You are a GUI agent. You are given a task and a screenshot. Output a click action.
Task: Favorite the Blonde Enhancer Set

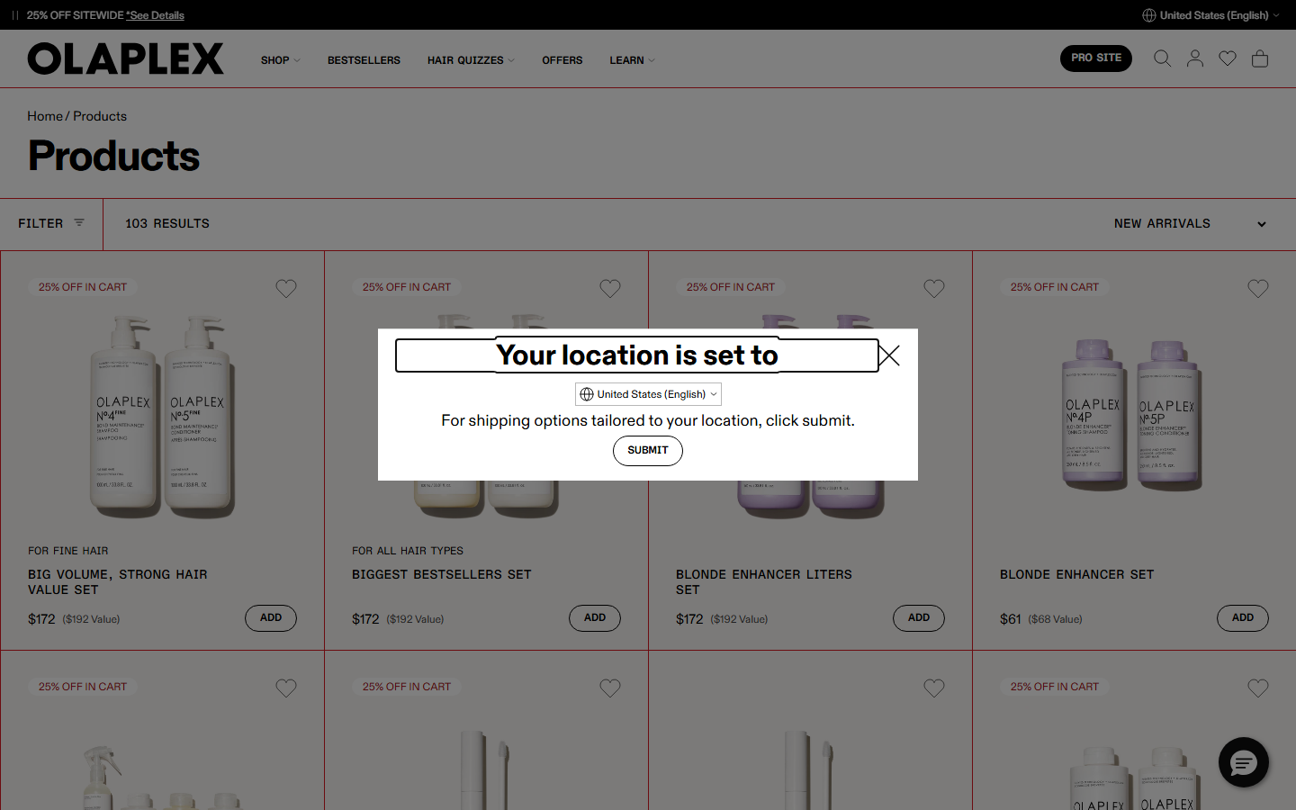[x=1258, y=289]
